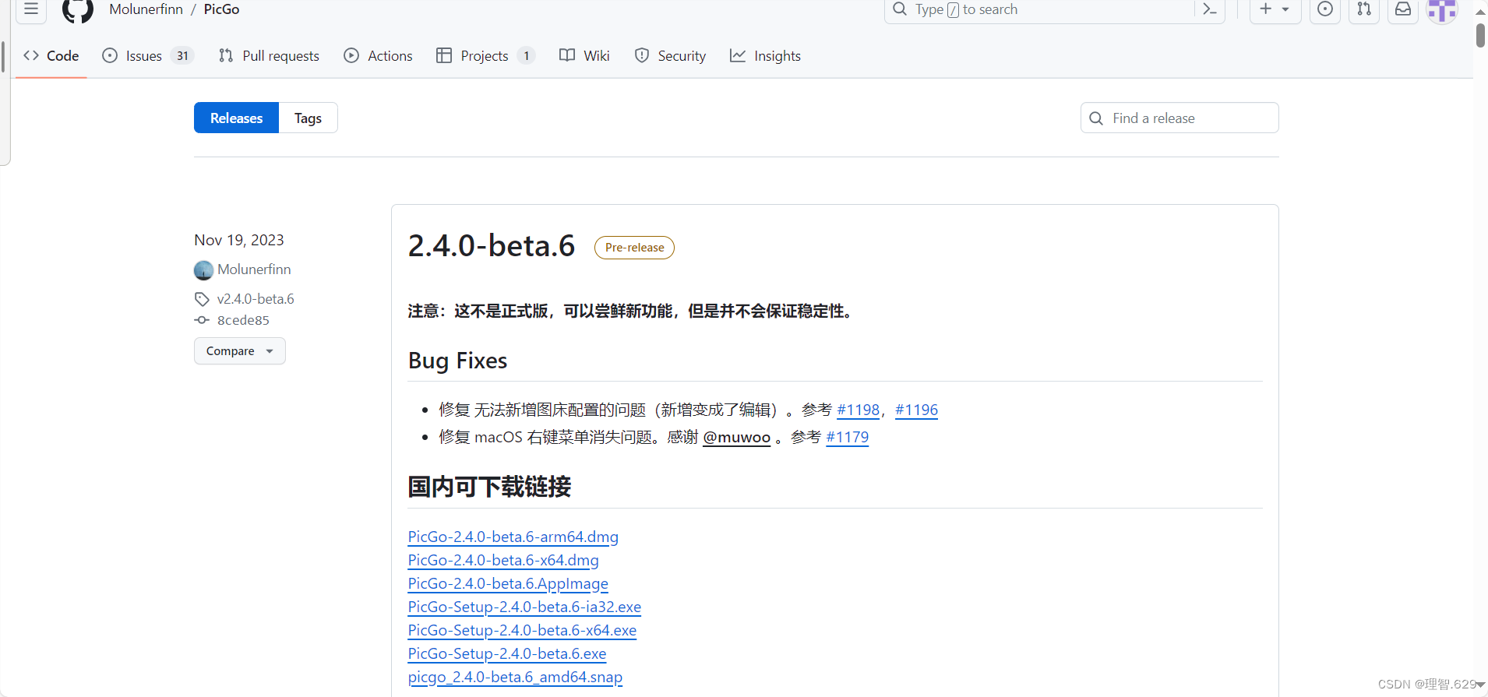Open the user avatar menu
Viewport: 1488px width, 697px height.
click(x=1442, y=9)
